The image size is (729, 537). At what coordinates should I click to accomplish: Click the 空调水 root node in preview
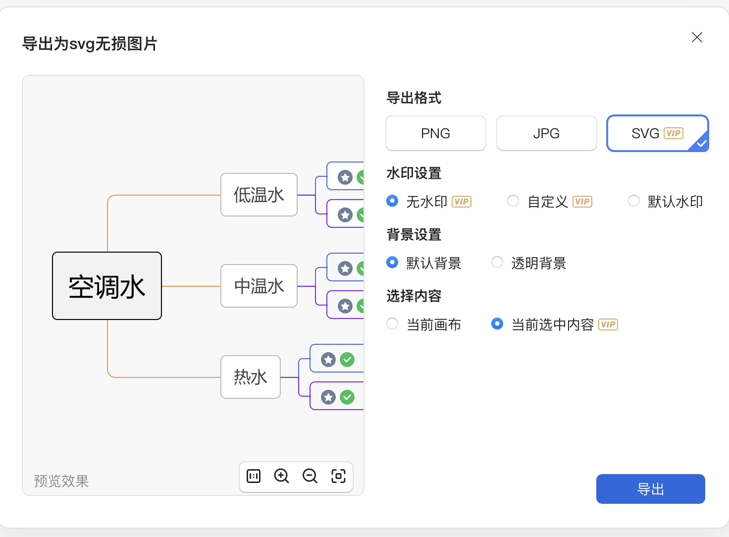click(107, 286)
